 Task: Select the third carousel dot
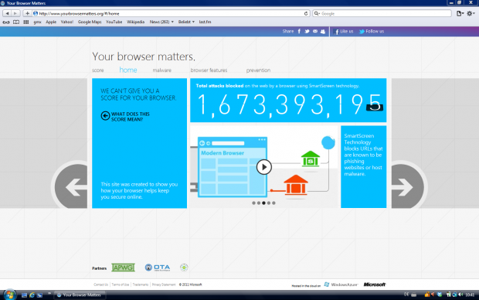[x=263, y=203]
